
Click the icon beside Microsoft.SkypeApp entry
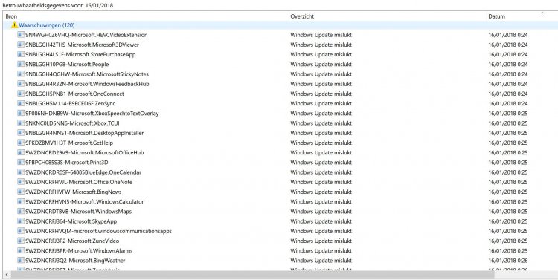click(21, 221)
